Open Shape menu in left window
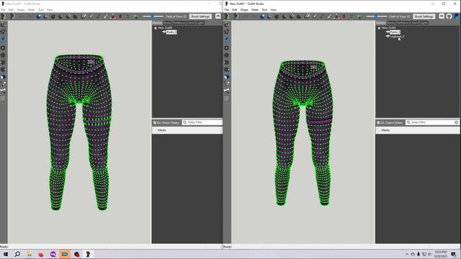 coord(21,9)
